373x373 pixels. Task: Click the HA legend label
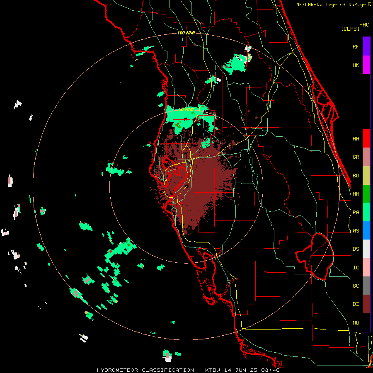356,138
